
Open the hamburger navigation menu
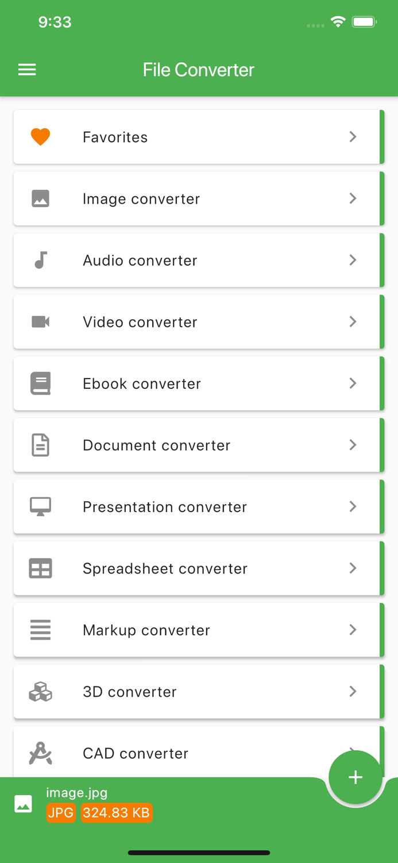(26, 69)
